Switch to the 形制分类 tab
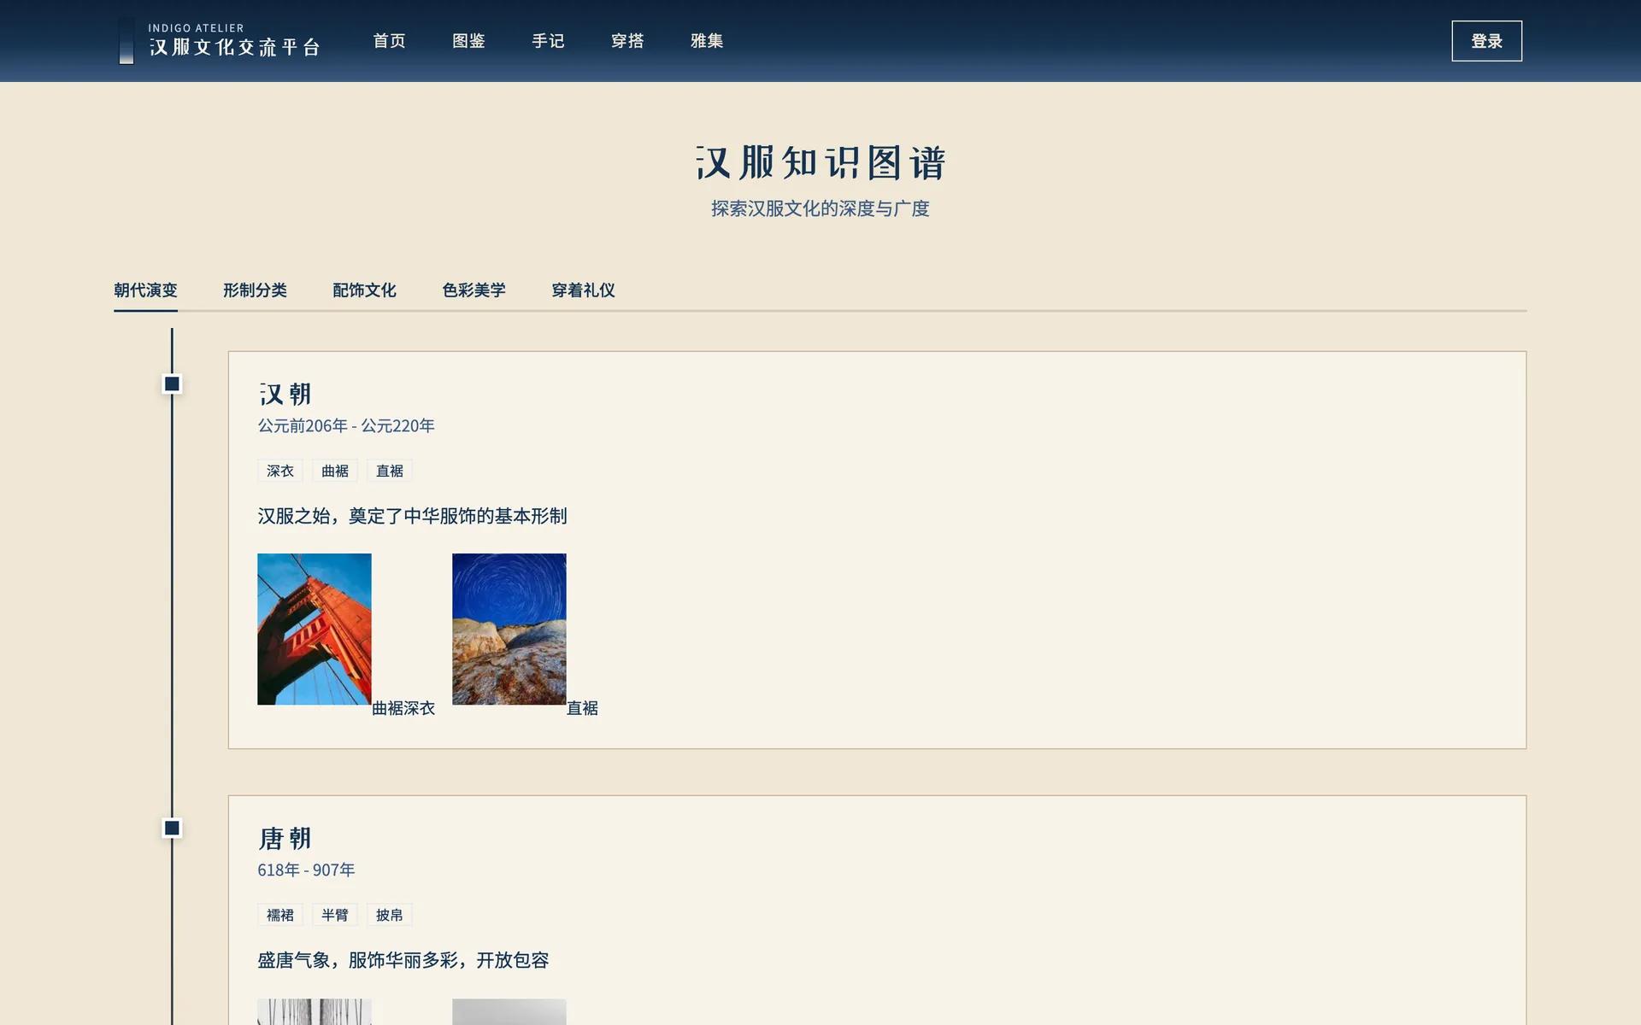This screenshot has height=1025, width=1641. pyautogui.click(x=255, y=290)
